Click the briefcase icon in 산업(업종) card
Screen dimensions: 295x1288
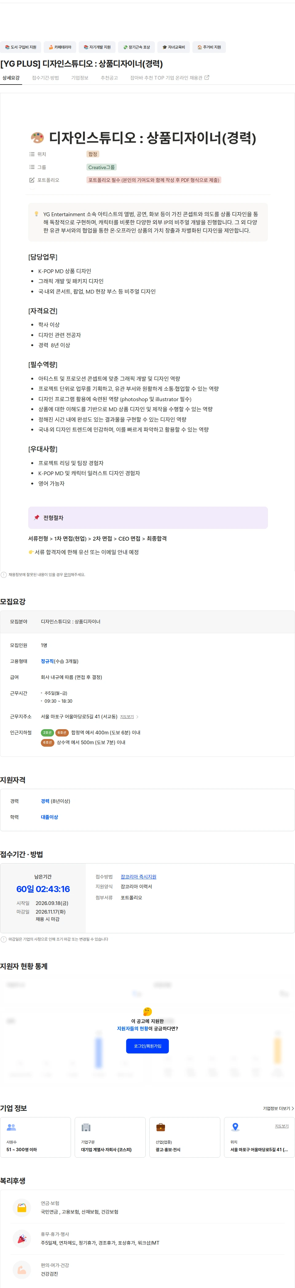[160, 1128]
